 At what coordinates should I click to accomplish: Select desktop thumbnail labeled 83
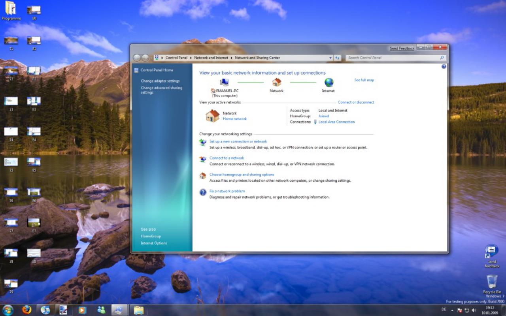coord(34,104)
